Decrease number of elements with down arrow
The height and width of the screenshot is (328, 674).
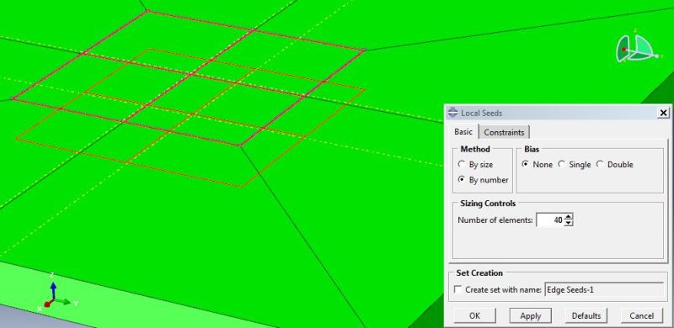[x=569, y=223]
